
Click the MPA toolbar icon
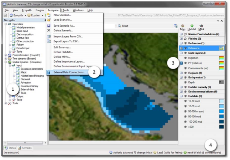pos(201,26)
